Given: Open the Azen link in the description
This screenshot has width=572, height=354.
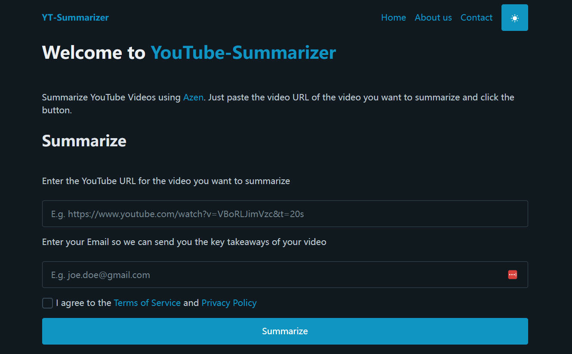Looking at the screenshot, I should point(193,97).
